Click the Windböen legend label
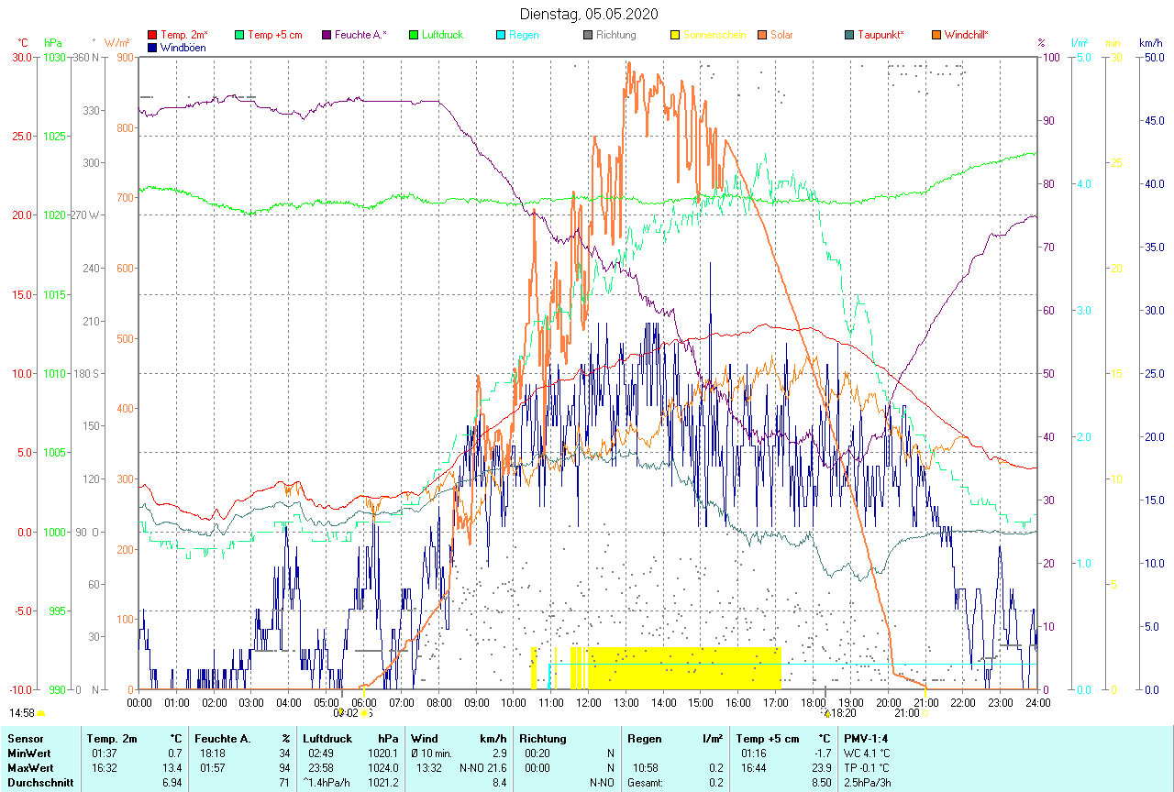 coord(183,47)
